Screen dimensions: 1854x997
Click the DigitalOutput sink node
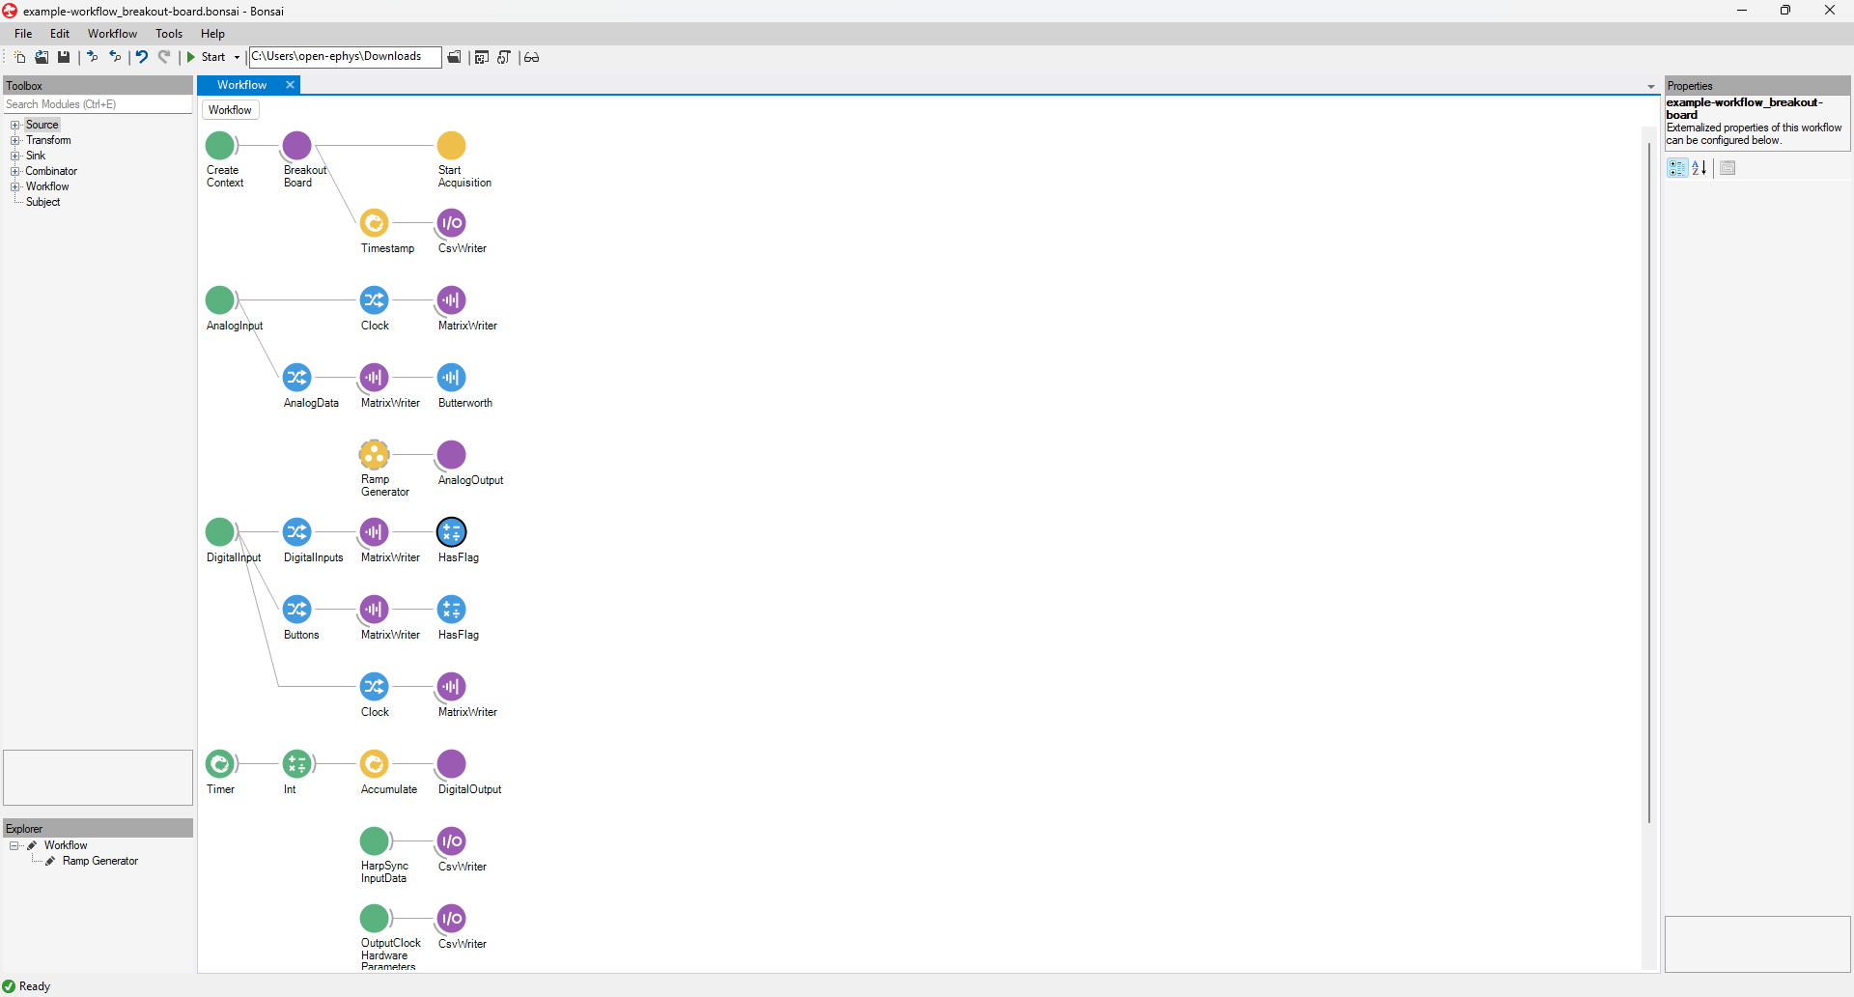point(451,763)
